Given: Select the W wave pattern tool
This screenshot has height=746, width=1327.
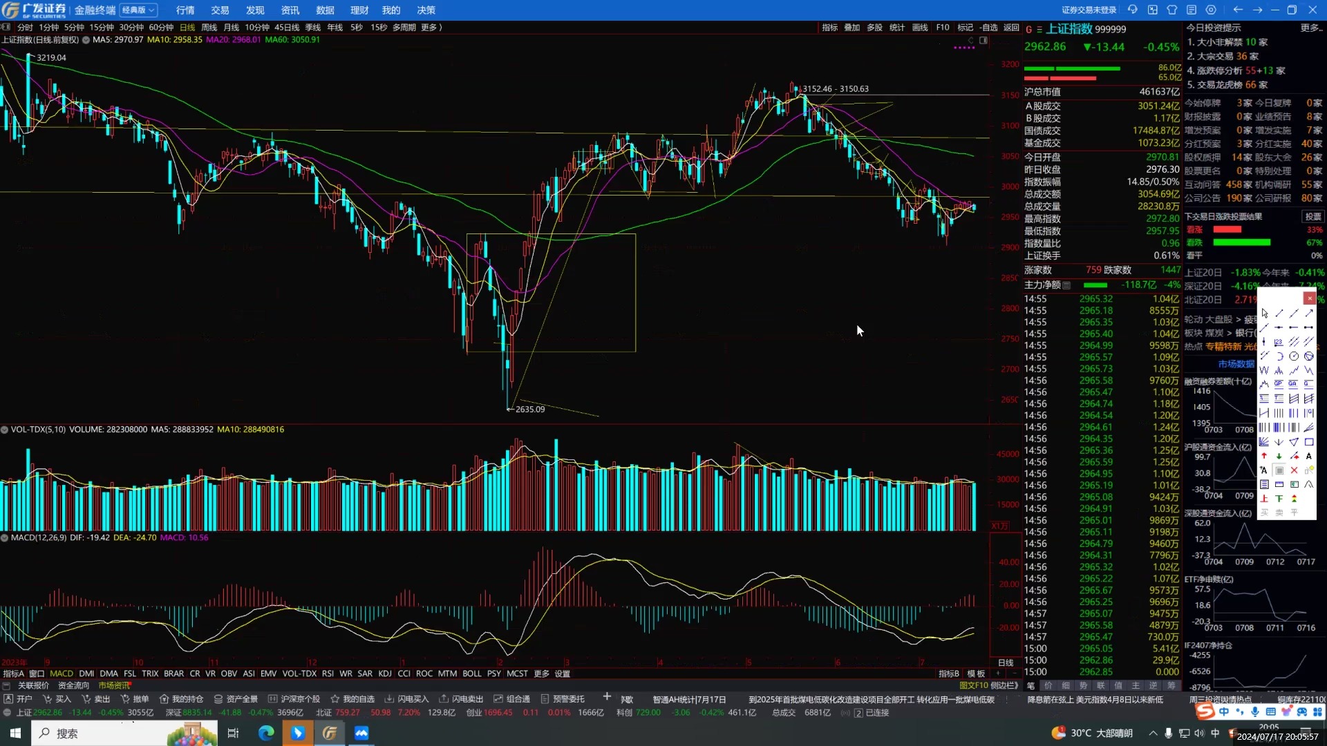Looking at the screenshot, I should point(1265,370).
